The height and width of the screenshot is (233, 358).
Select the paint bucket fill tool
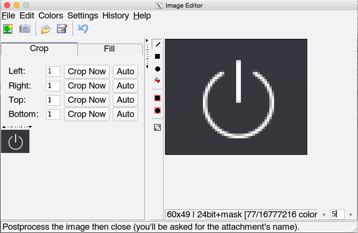(x=157, y=81)
